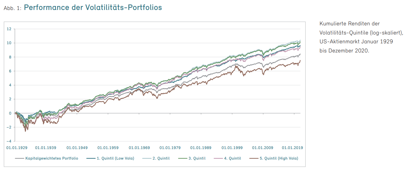
Task: Click the 01.01.1999 x-axis date label
Action: pos(232,148)
